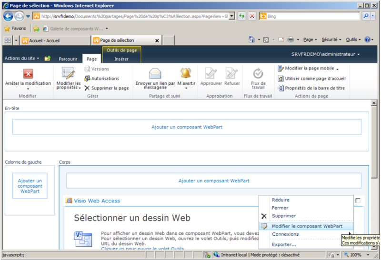Open Quick Tabs grid icon
This screenshot has height=260, width=381.
point(8,40)
